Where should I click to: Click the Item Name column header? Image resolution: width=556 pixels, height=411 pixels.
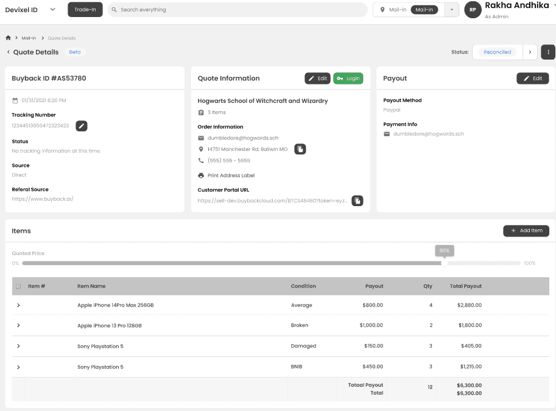[91, 286]
